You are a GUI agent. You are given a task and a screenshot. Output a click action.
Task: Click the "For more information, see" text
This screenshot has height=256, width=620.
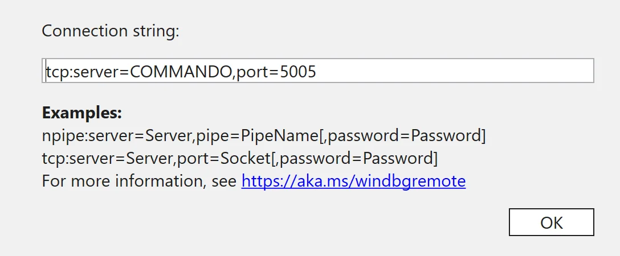coord(139,181)
